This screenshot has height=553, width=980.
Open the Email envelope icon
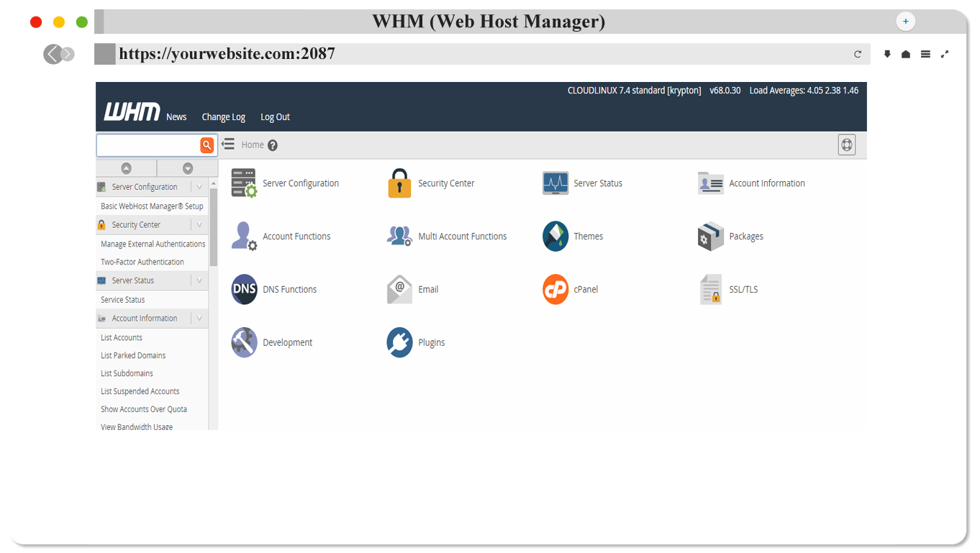399,290
